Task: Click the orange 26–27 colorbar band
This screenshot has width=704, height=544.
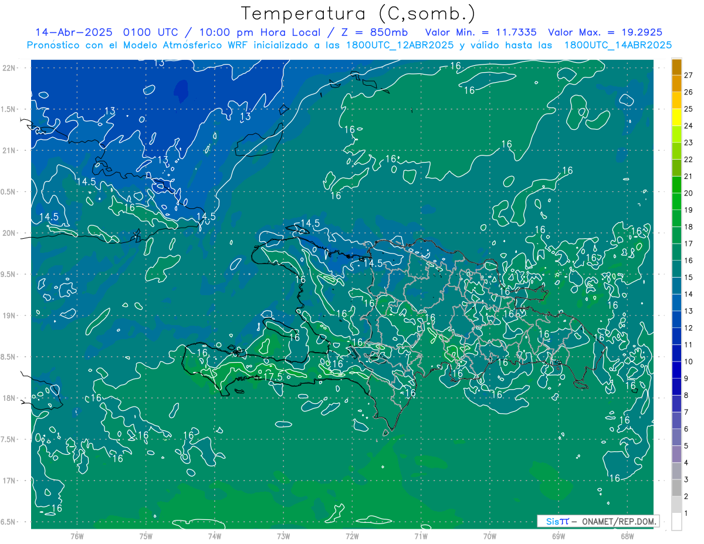Action: pos(676,83)
